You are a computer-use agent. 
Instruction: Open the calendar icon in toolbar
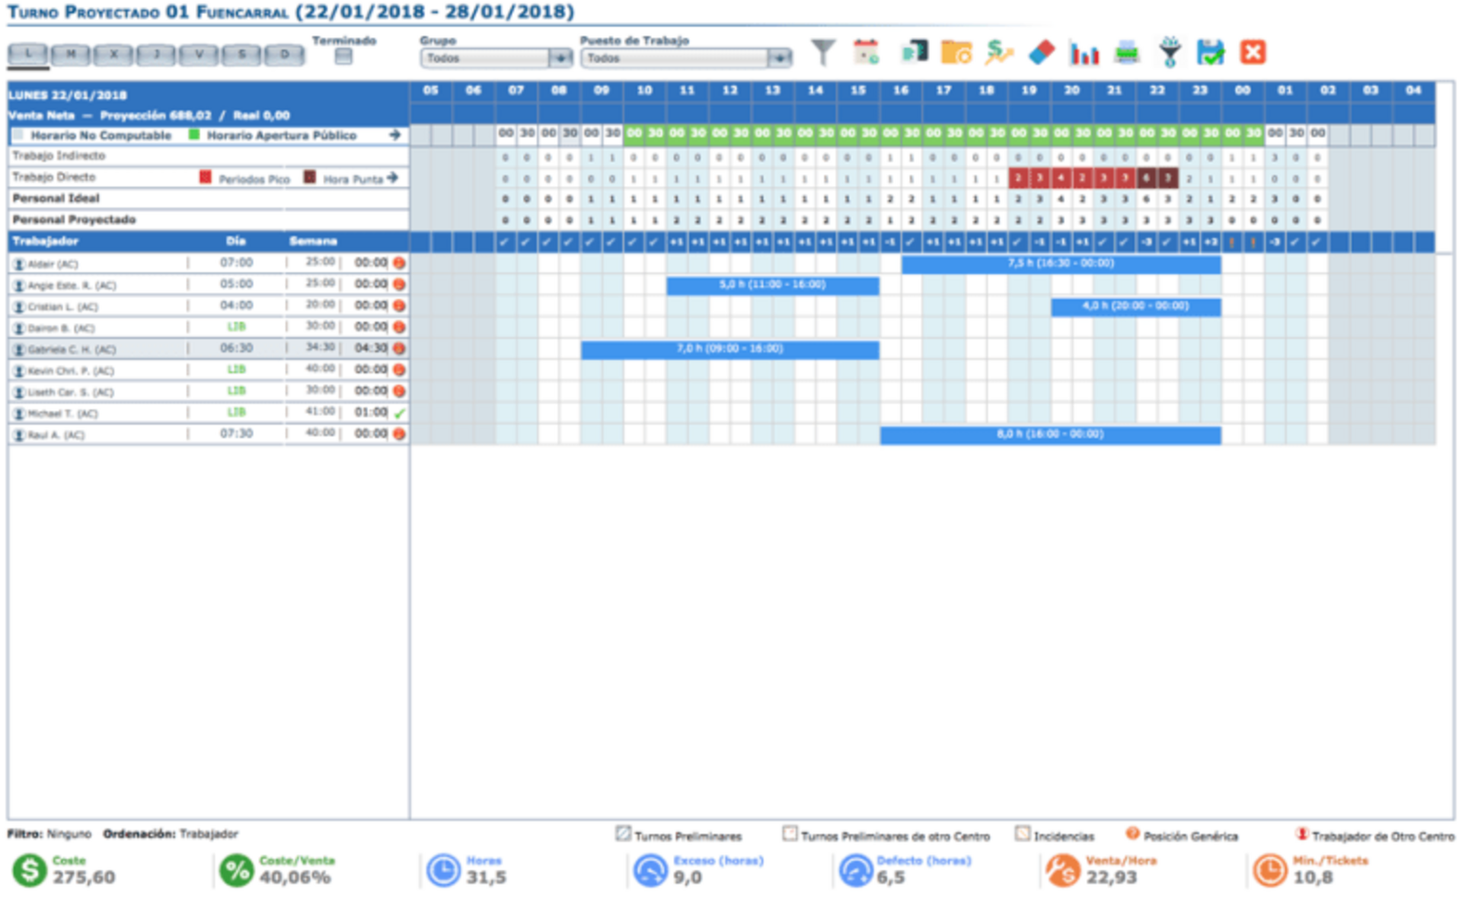866,53
